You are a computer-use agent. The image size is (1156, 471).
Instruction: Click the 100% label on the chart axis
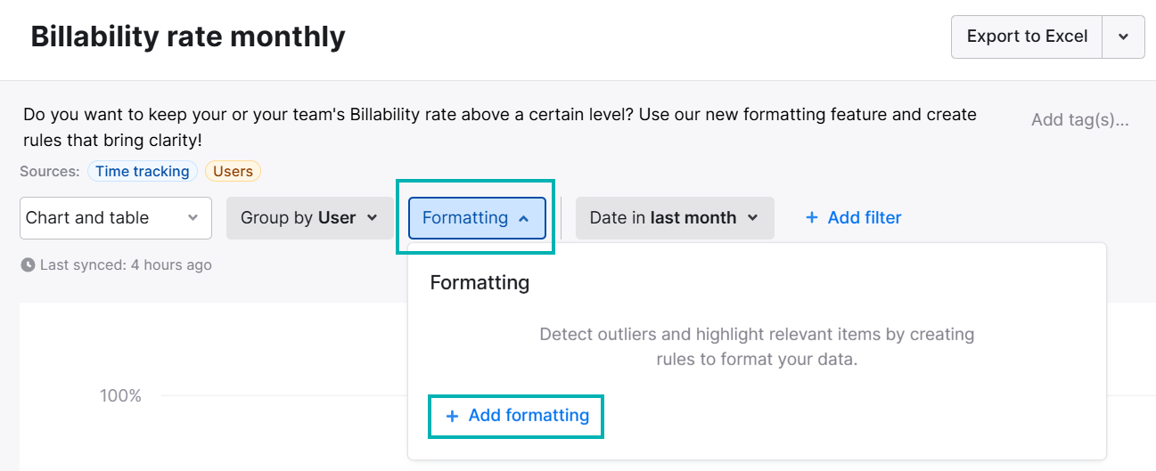coord(120,395)
